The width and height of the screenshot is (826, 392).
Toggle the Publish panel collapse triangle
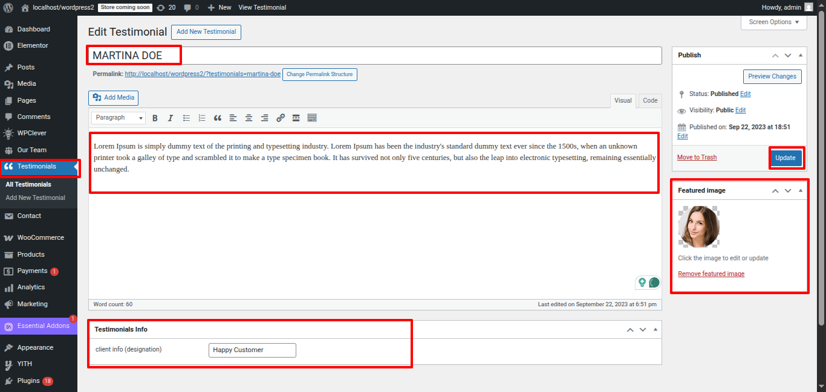click(x=801, y=55)
